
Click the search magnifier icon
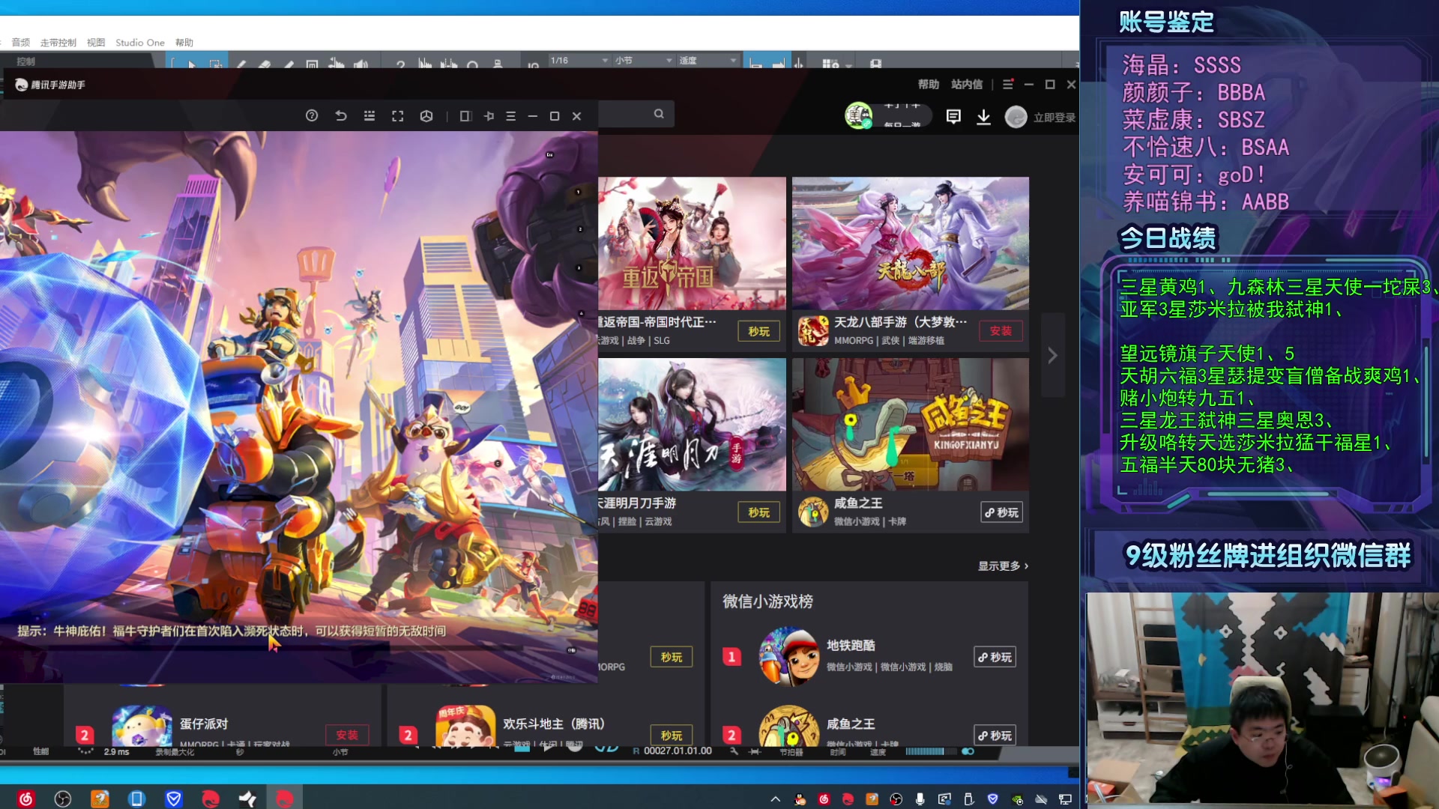pos(659,114)
